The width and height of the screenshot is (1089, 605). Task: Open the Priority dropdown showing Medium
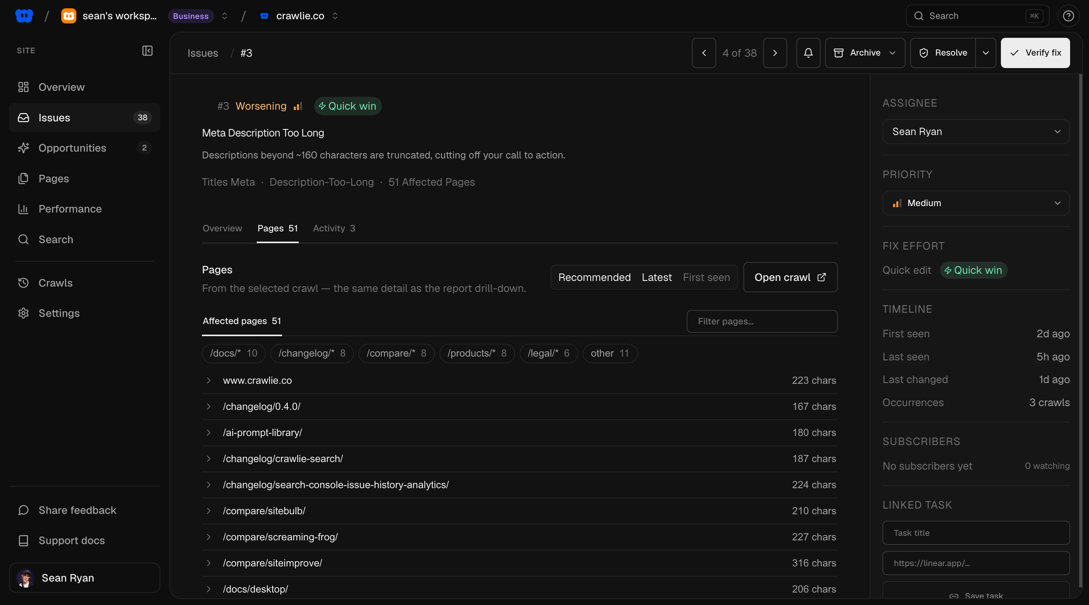976,203
